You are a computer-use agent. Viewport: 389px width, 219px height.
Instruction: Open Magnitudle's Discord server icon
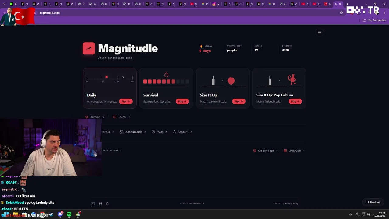(101, 204)
